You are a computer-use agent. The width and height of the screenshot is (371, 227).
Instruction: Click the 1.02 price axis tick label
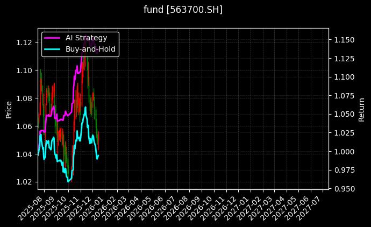(x=24, y=182)
